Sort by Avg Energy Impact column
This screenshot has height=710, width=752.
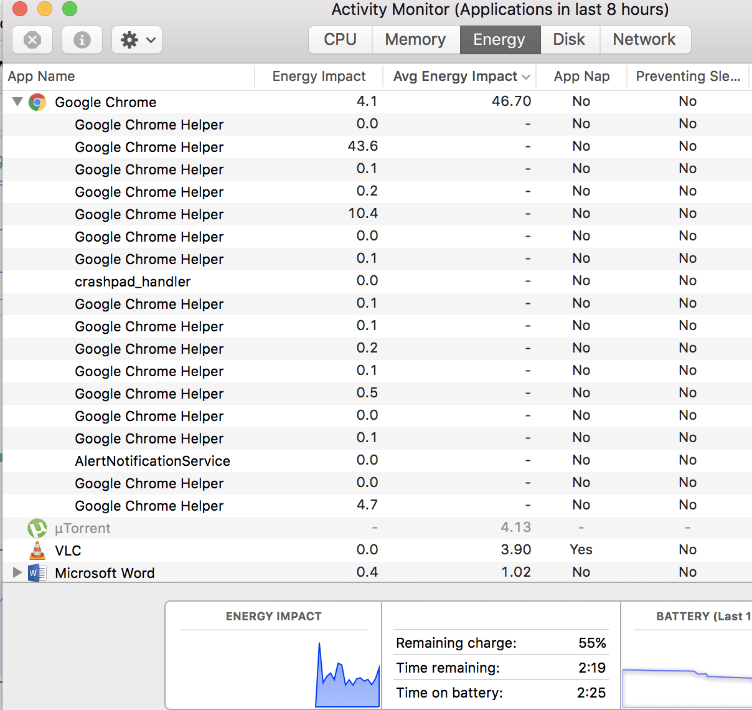point(459,77)
